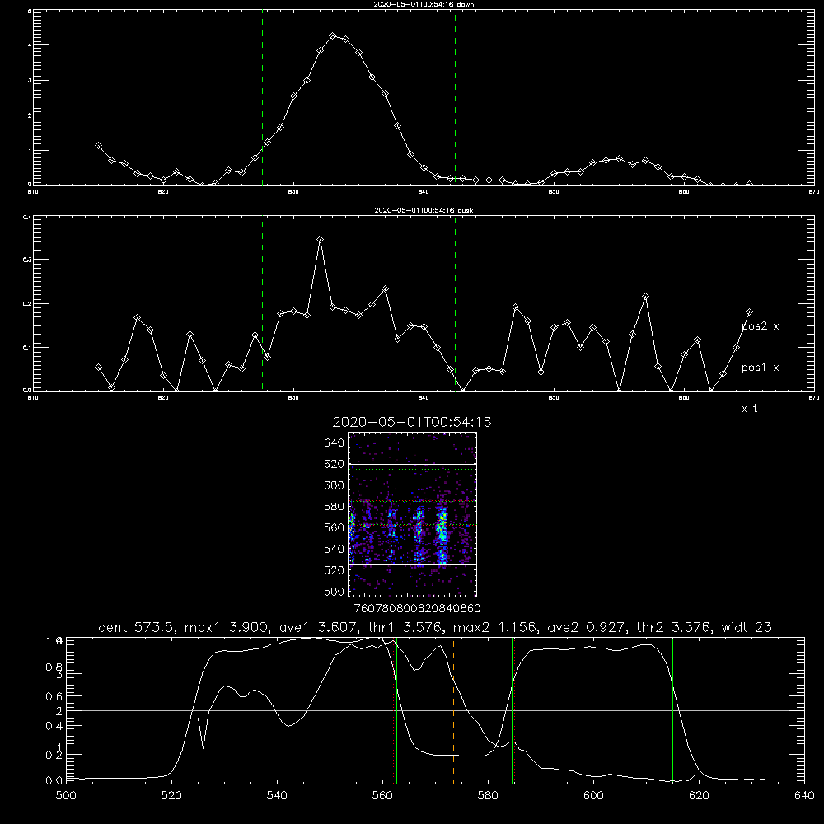Image resolution: width=824 pixels, height=824 pixels.
Task: Click the spectrogram y-axis label 500
Action: [x=335, y=591]
